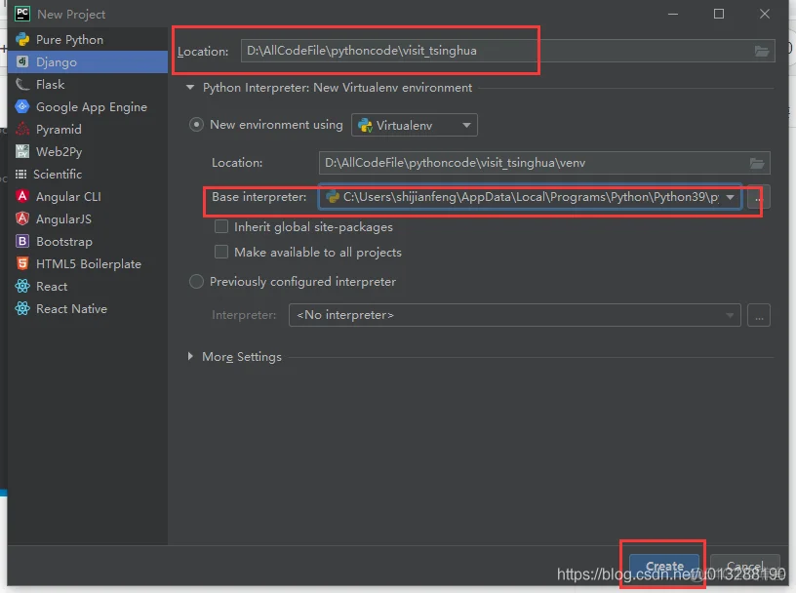Select AngularJS project icon
This screenshot has width=796, height=593.
[22, 218]
